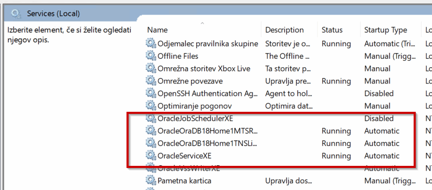The width and height of the screenshot is (432, 190).
Task: Click Services (Local) header icon
Action: [x=16, y=13]
